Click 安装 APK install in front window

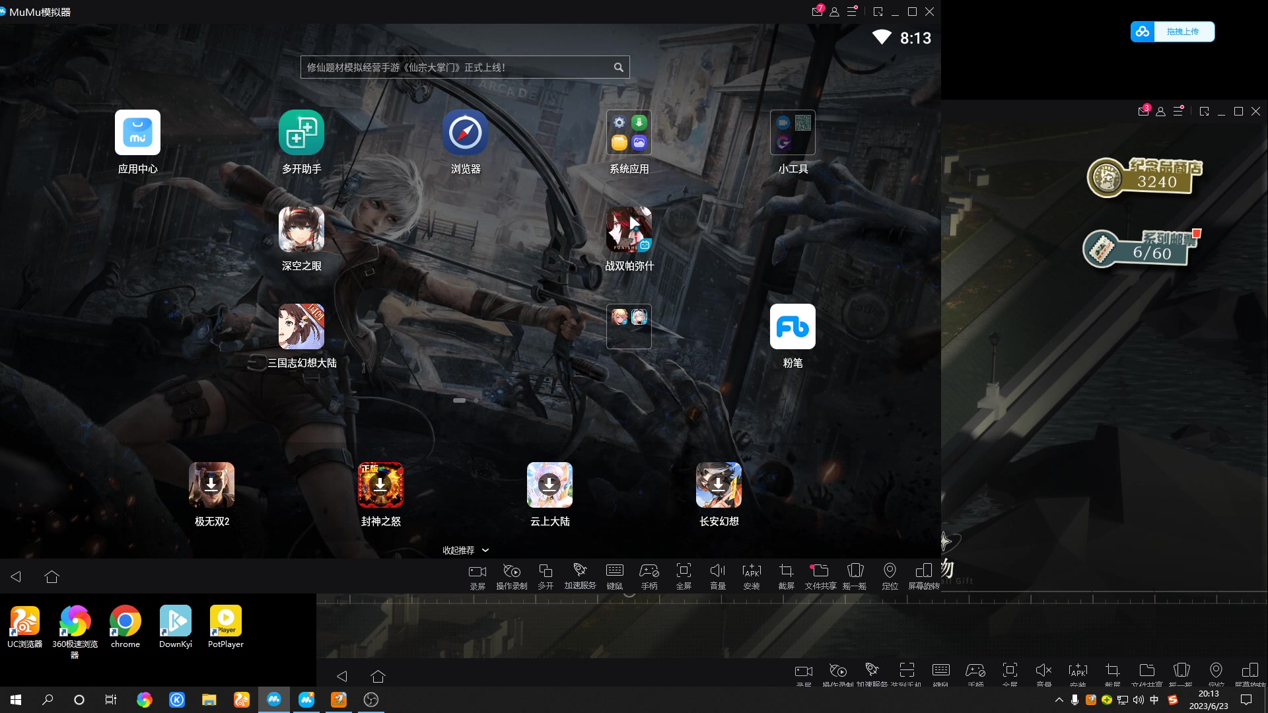coord(752,576)
